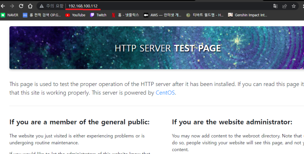Screen dimensions: 304x154
Task: Open the 넷플릭스 bookmark
Action: coord(125,15)
